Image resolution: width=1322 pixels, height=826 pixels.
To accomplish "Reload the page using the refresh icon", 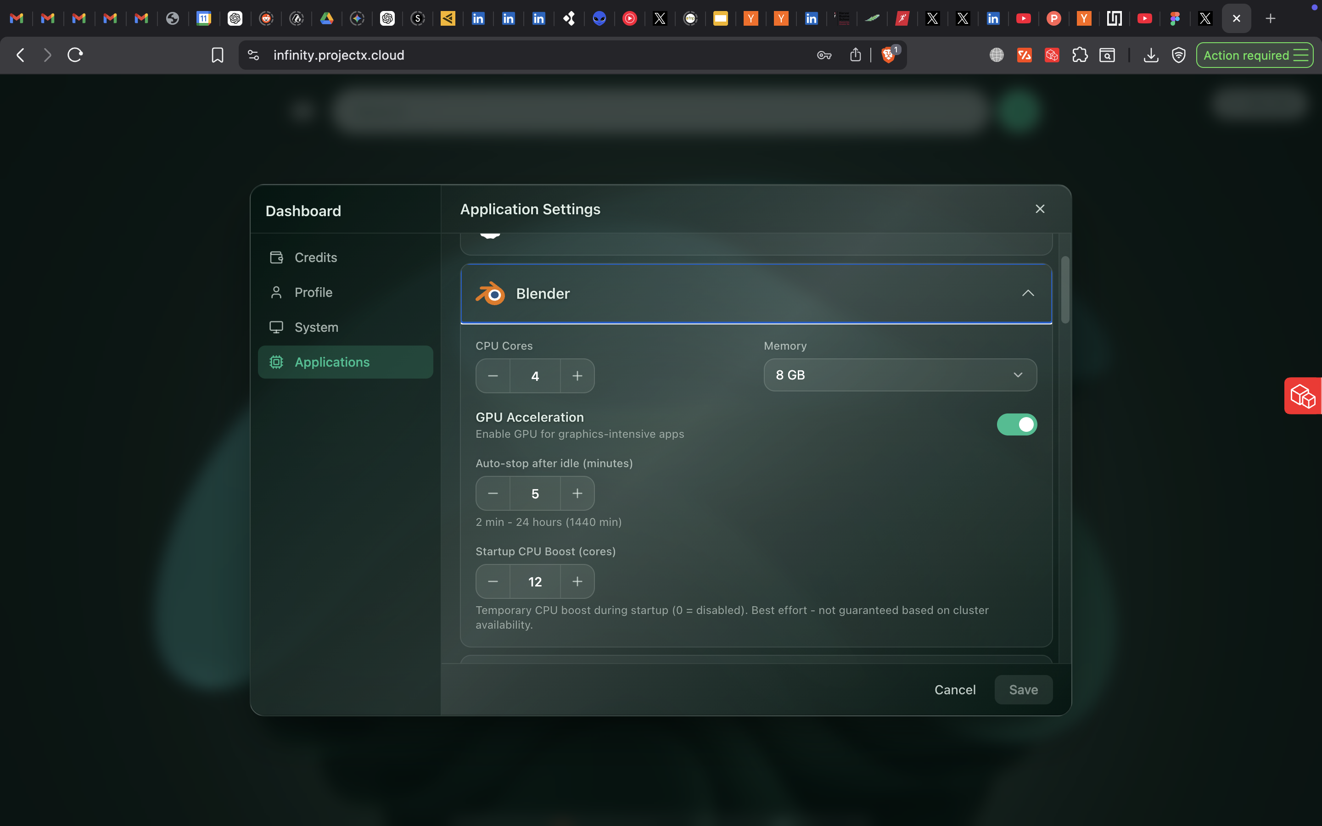I will tap(75, 55).
